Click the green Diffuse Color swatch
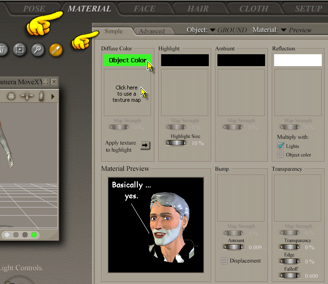The width and height of the screenshot is (328, 284). pos(127,60)
